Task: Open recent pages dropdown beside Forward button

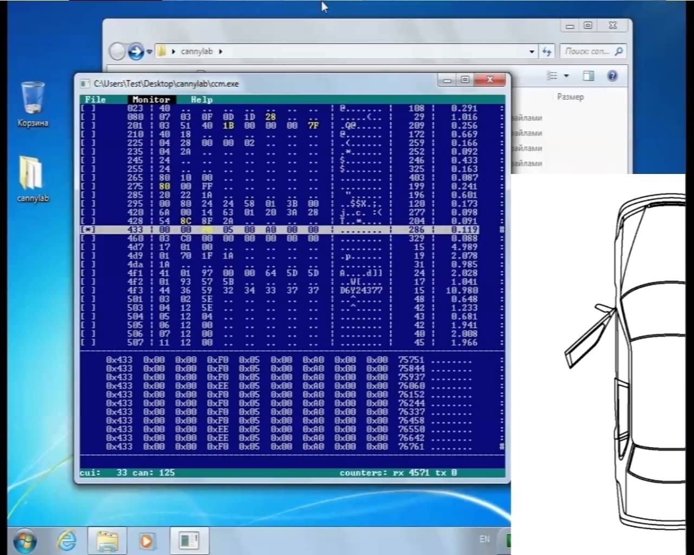Action: coord(150,52)
